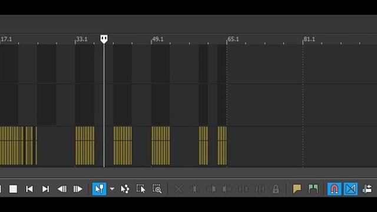Select the Selection Edit tool
Viewport: 377px width, 212px height.
click(141, 189)
